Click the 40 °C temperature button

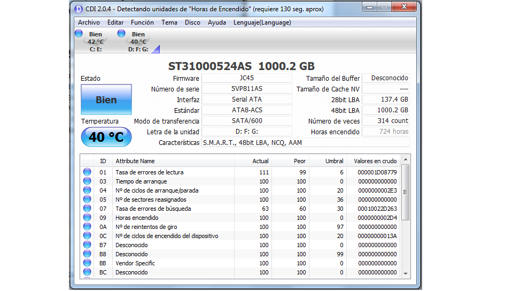[106, 137]
